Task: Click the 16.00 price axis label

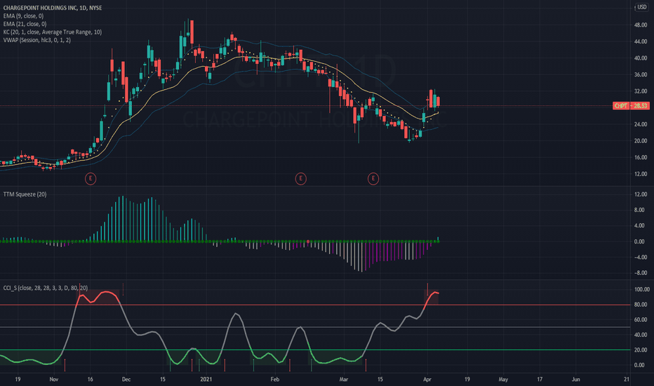Action: click(x=641, y=157)
